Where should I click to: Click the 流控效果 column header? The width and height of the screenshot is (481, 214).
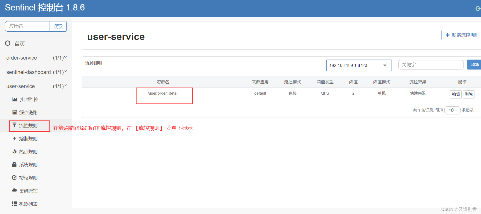(x=418, y=82)
